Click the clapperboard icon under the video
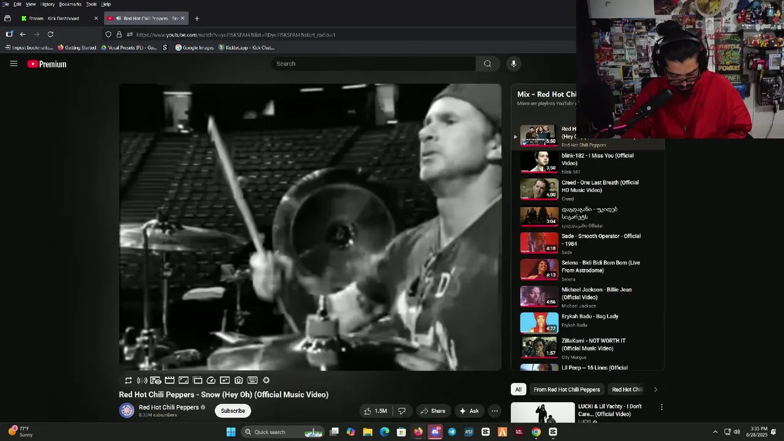784x441 pixels. click(x=170, y=380)
